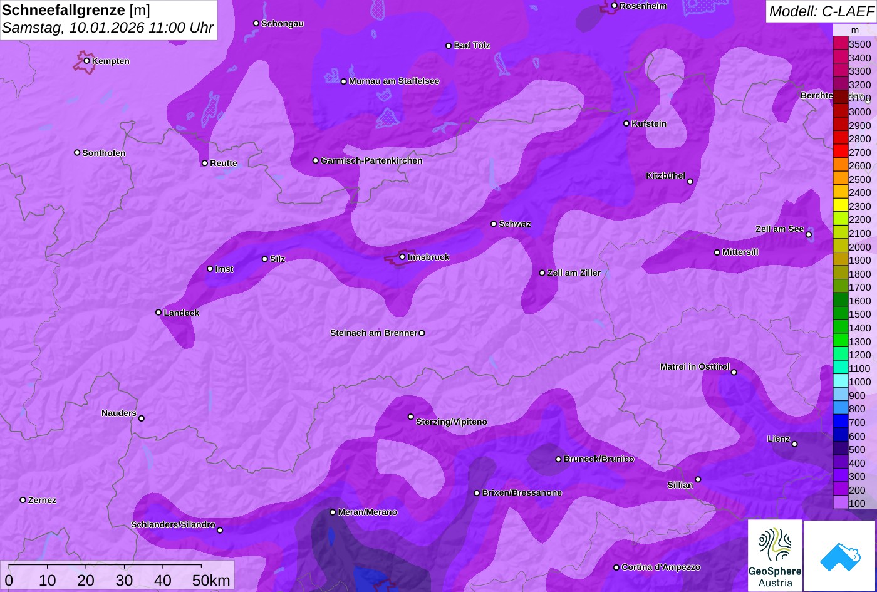Click the 'Silz' label

pos(278,259)
